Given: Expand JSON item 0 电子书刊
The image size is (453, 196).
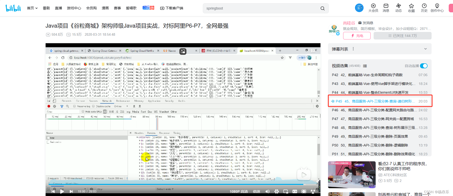Looking at the screenshot, I should pos(140,141).
